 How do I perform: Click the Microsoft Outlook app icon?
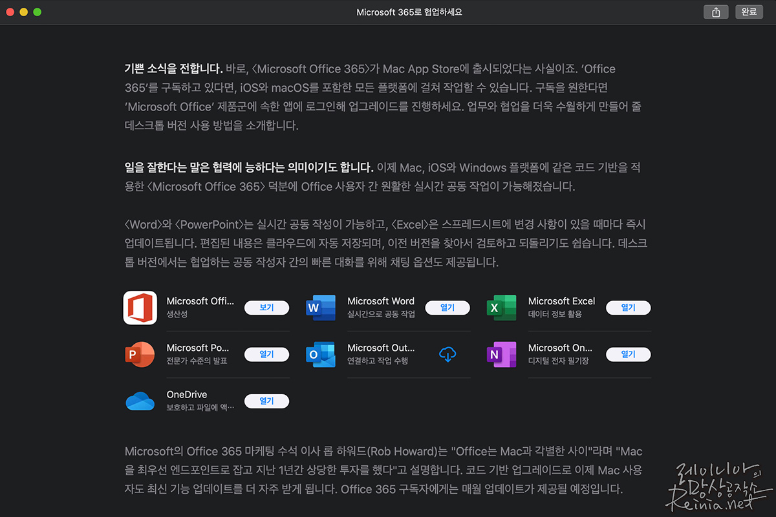point(321,354)
